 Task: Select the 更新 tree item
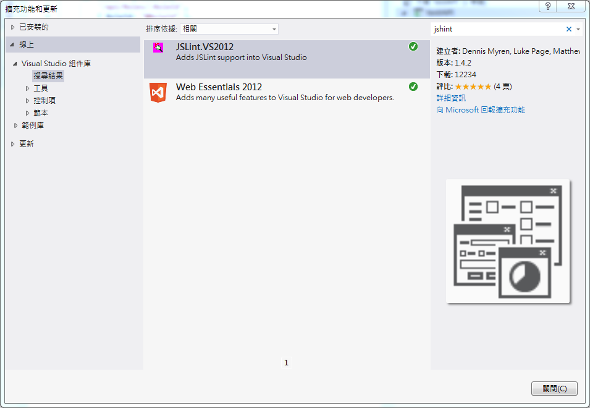[x=27, y=144]
